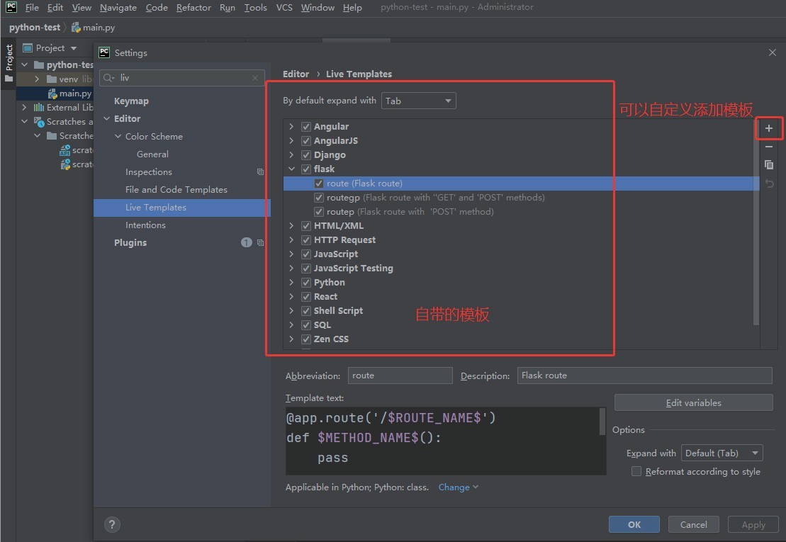The image size is (786, 542).
Task: Click the Change applicable context link
Action: pos(458,487)
